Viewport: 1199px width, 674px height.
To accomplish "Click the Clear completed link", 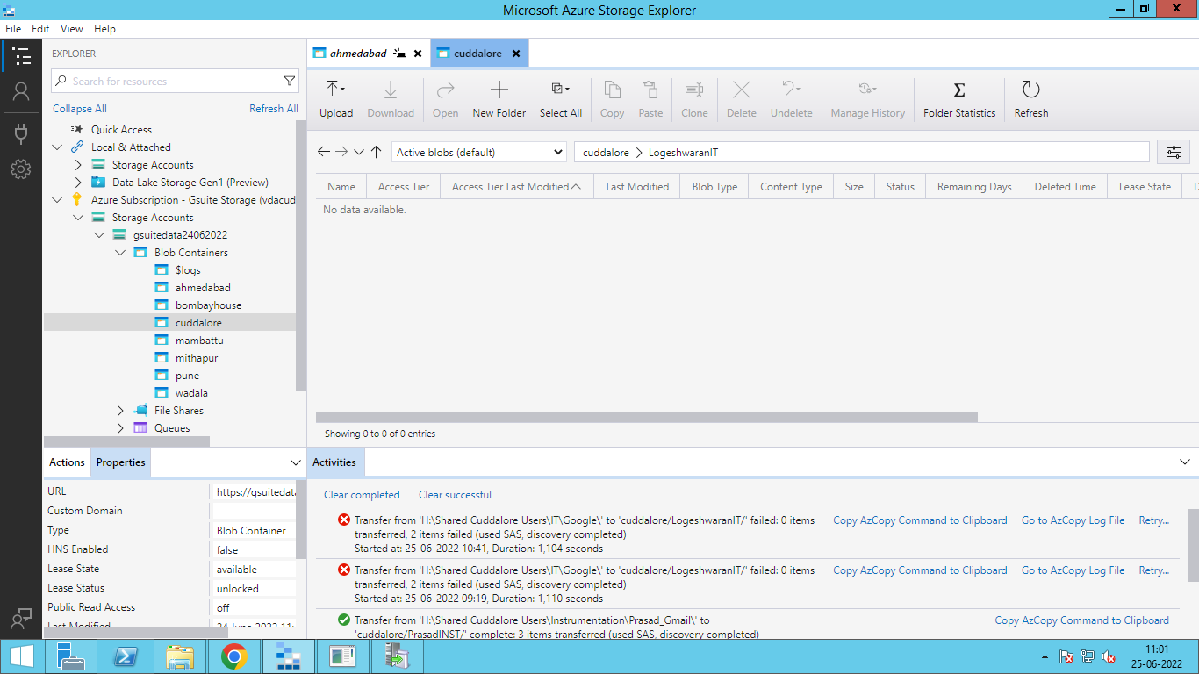I will point(362,495).
